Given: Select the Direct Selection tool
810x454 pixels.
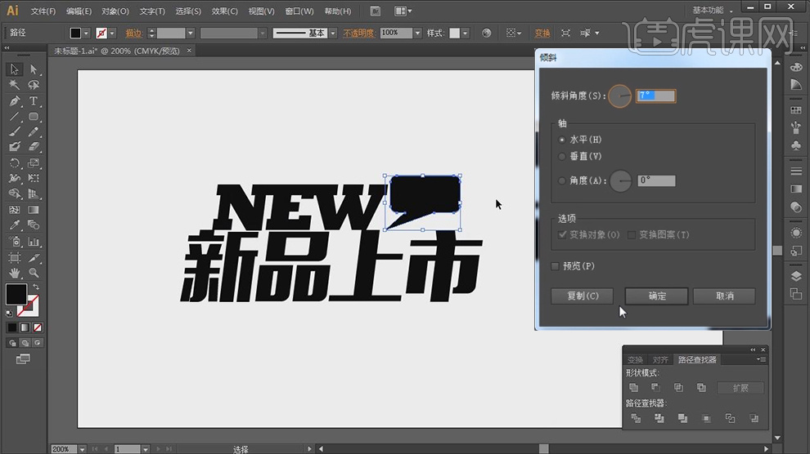Looking at the screenshot, I should pyautogui.click(x=34, y=69).
